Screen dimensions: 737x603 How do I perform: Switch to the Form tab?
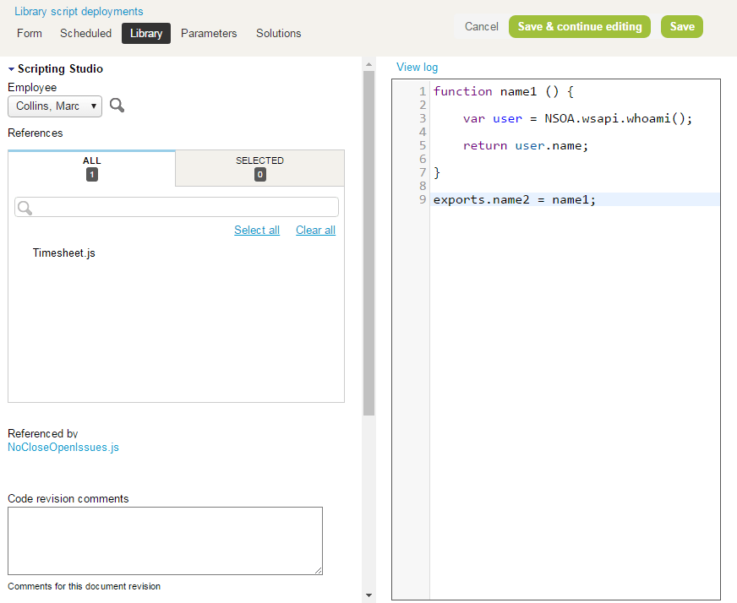click(29, 33)
